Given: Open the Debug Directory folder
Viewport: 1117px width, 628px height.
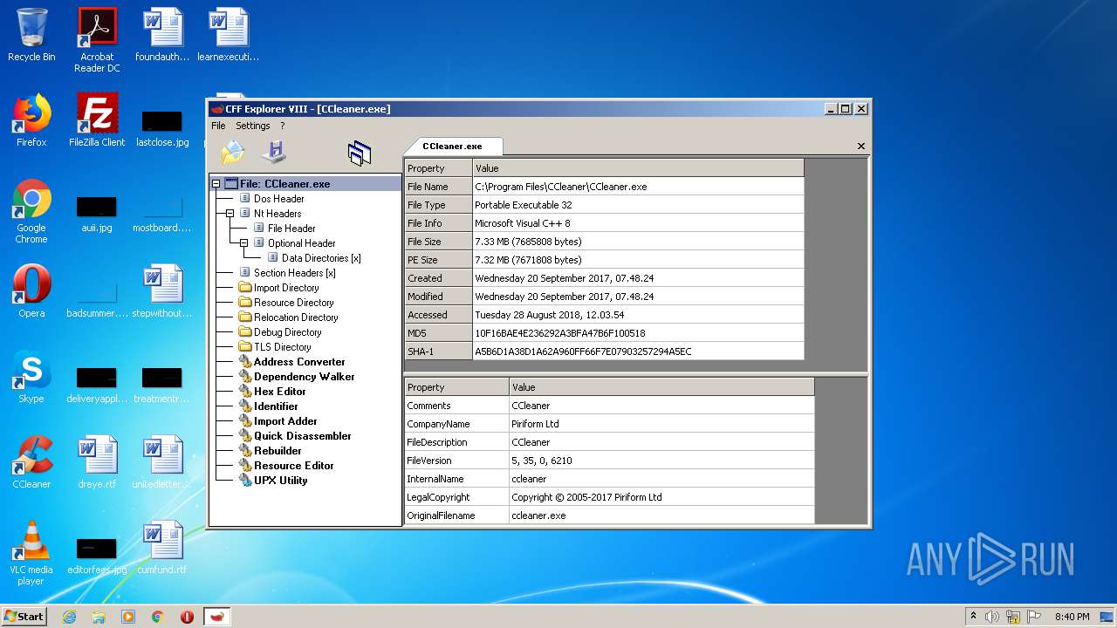Looking at the screenshot, I should pyautogui.click(x=287, y=332).
